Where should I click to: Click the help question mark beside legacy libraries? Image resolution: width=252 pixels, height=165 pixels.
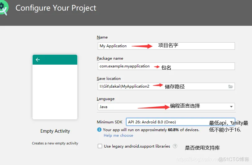click(x=175, y=146)
